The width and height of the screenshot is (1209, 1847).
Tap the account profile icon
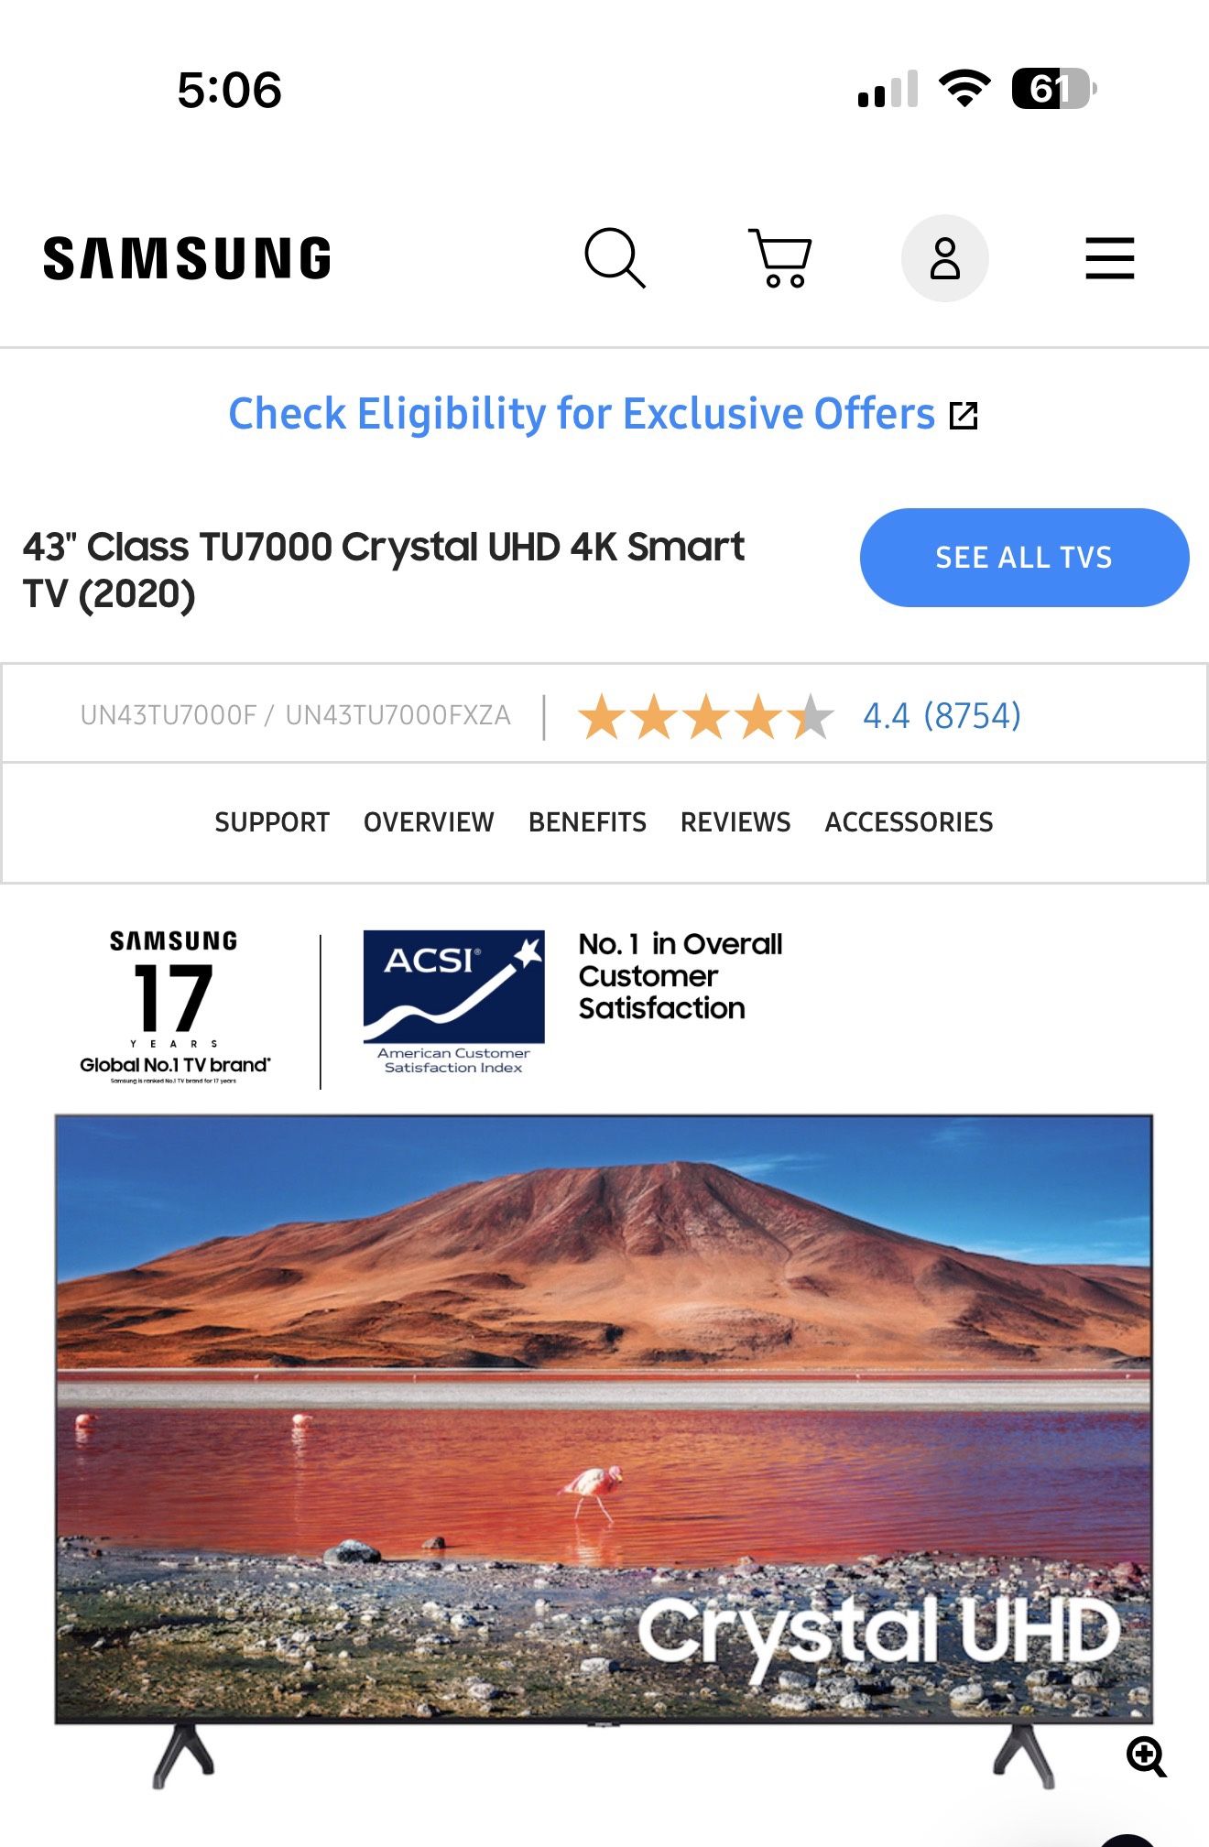(944, 258)
